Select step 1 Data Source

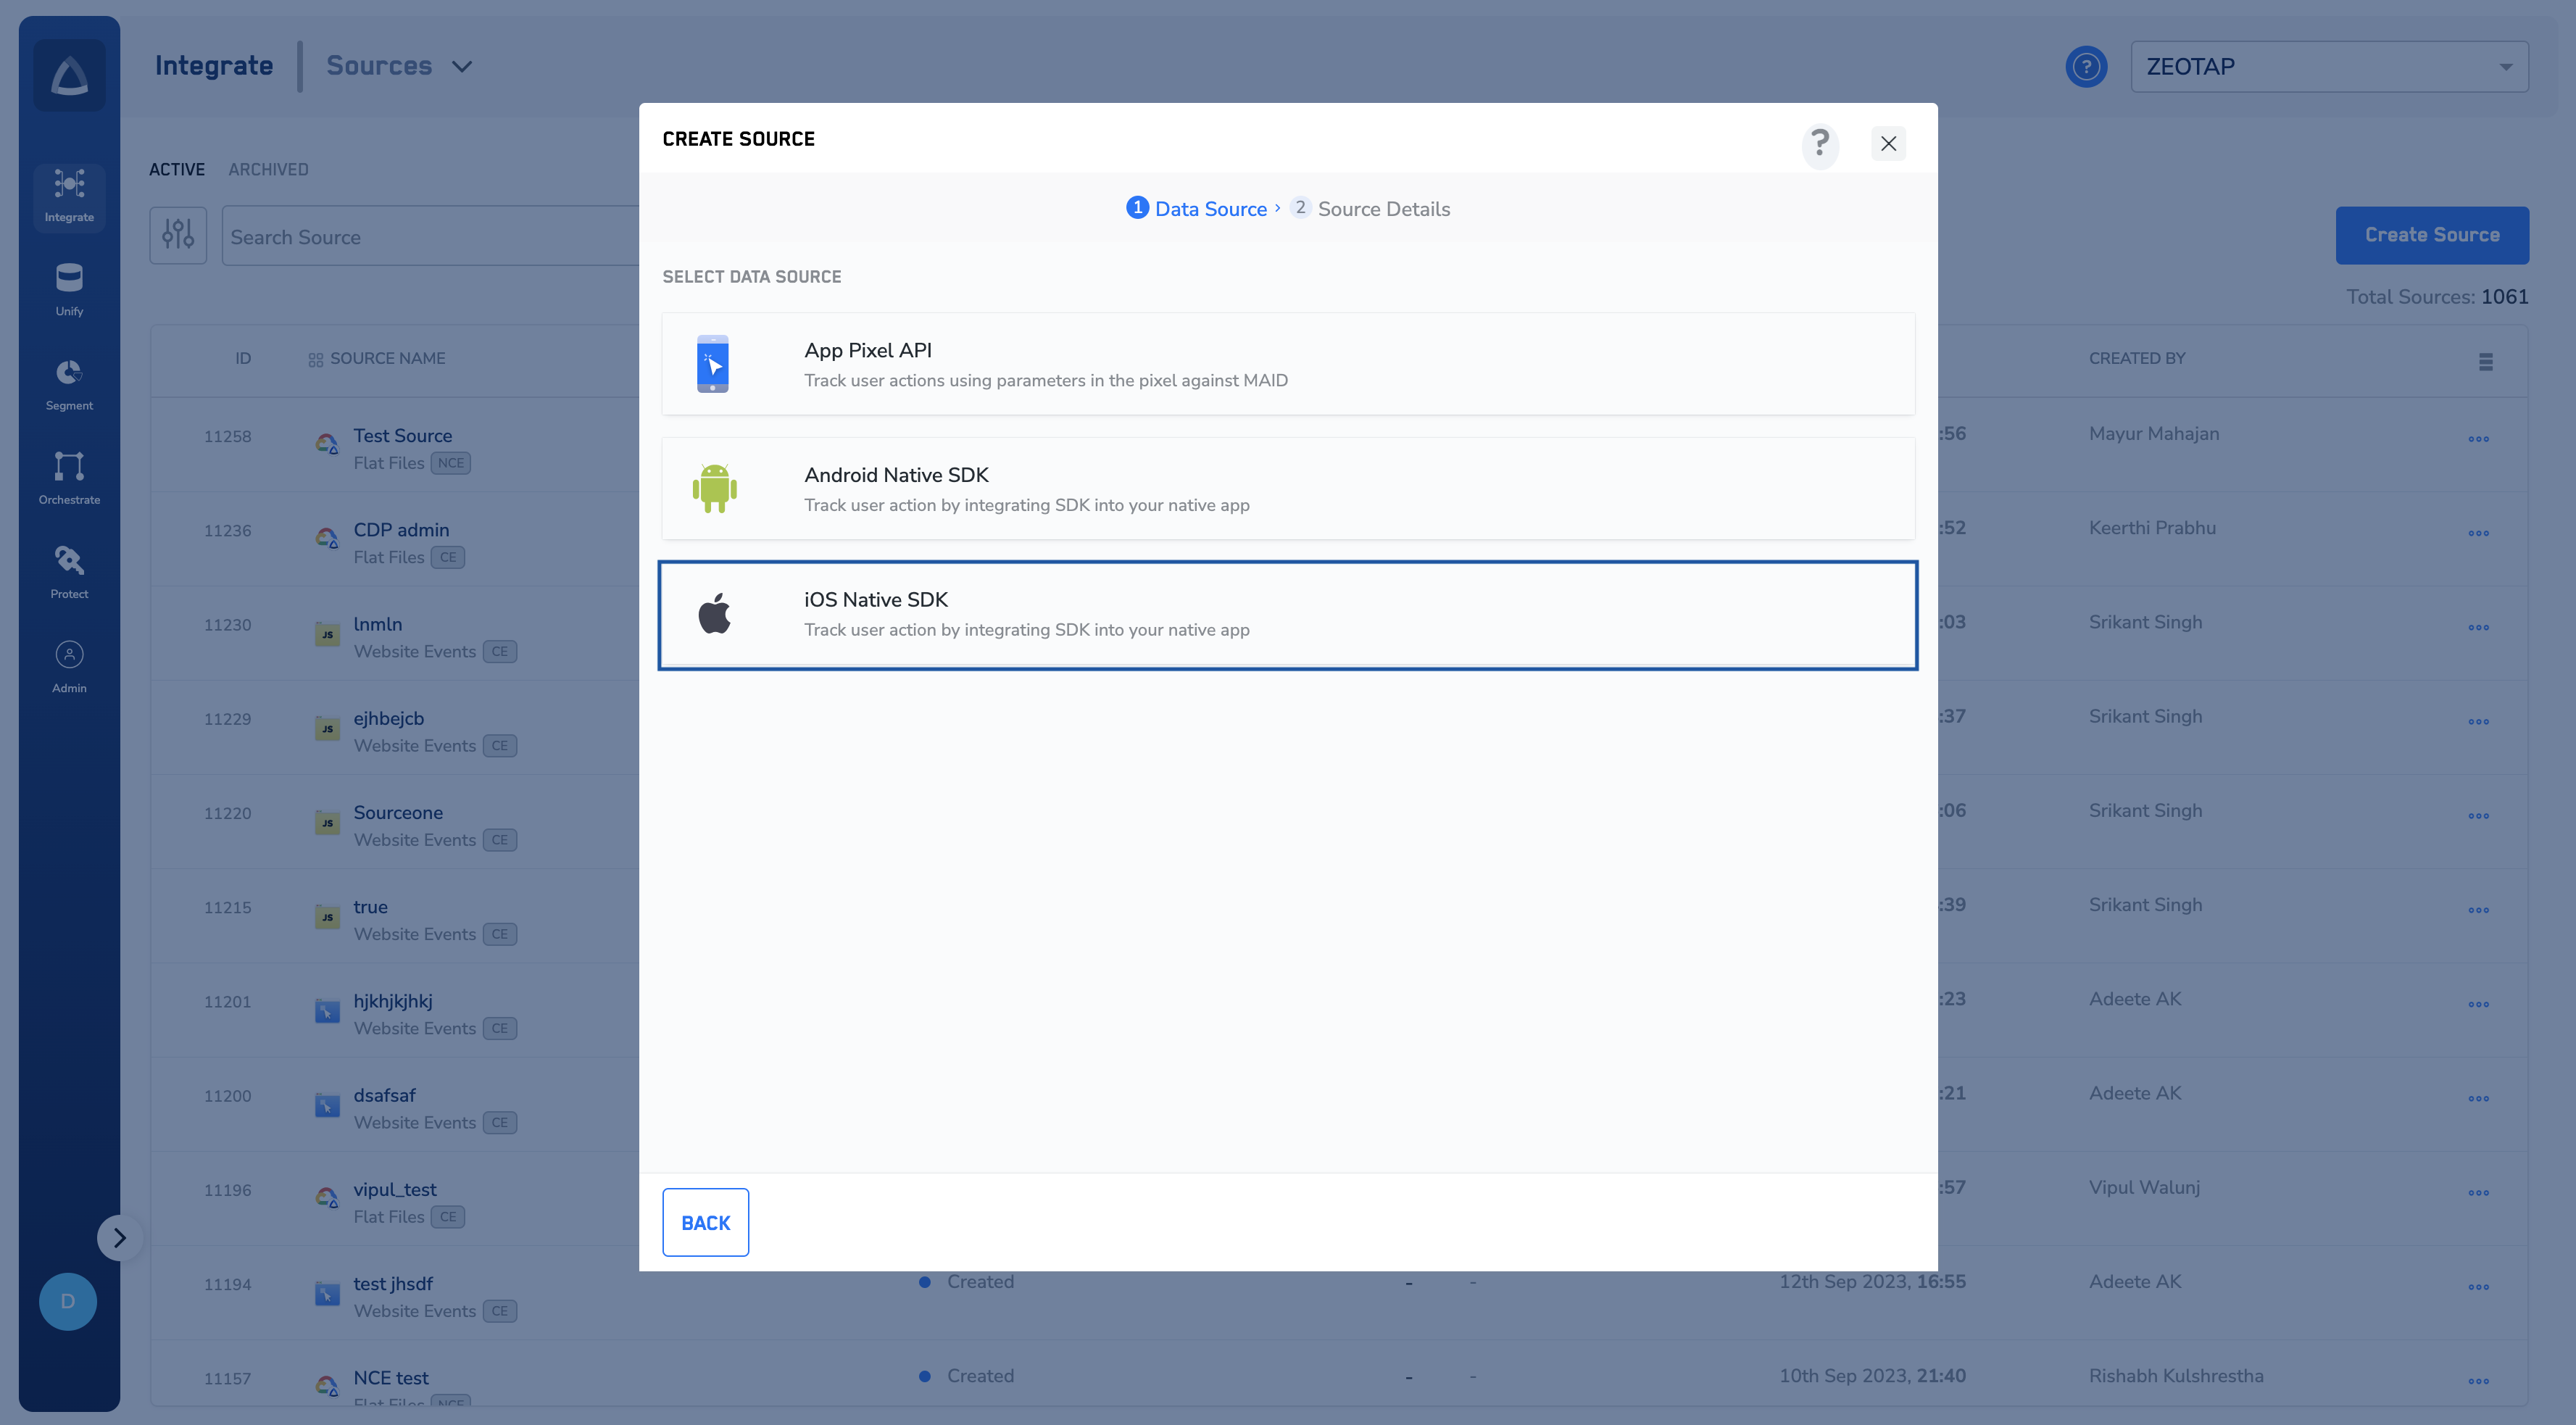(x=1197, y=208)
